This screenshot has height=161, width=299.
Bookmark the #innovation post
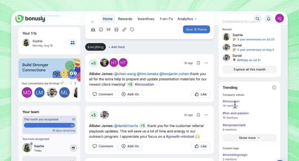(198, 63)
